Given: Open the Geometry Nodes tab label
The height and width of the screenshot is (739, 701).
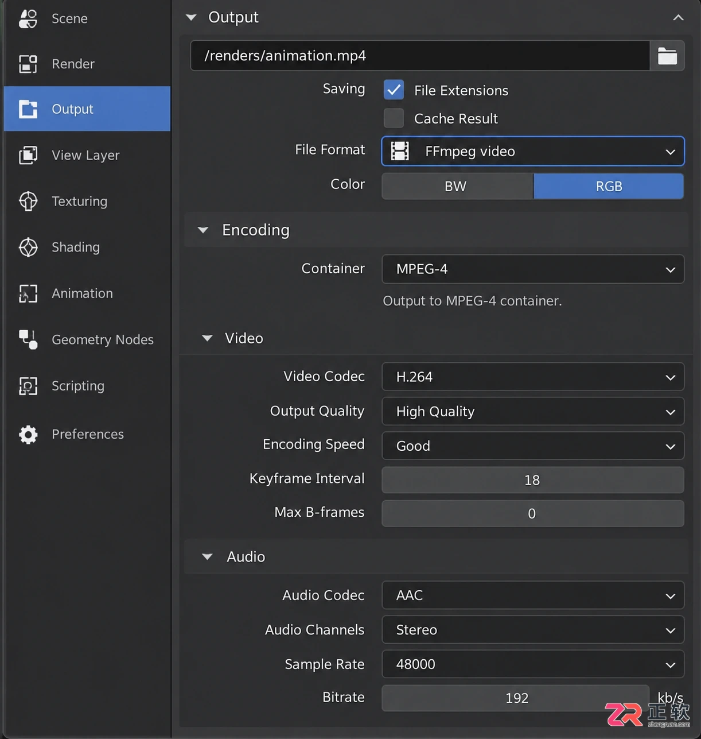Looking at the screenshot, I should pos(103,339).
